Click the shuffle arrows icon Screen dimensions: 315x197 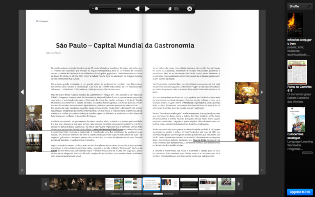308,7
